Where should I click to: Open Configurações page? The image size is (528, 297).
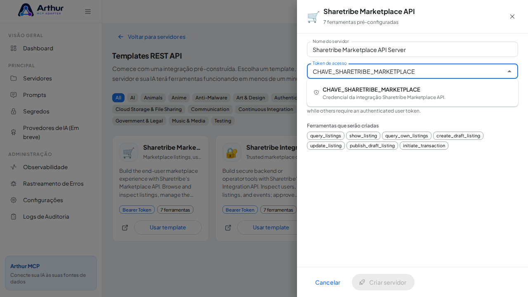pyautogui.click(x=51, y=200)
